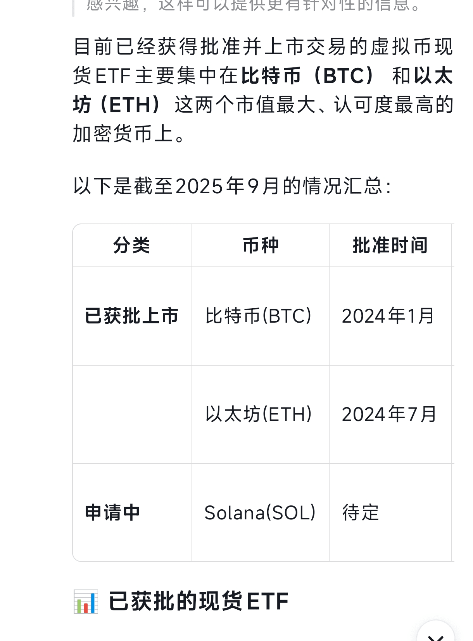The width and height of the screenshot is (473, 641).
Task: Click the 目前已经获得批准并上市交易 paragraph's first line
Action: point(263,47)
